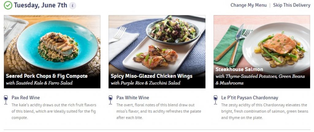Click the Tuesday, June 7th delivery heading
314x132 pixels.
40,5
